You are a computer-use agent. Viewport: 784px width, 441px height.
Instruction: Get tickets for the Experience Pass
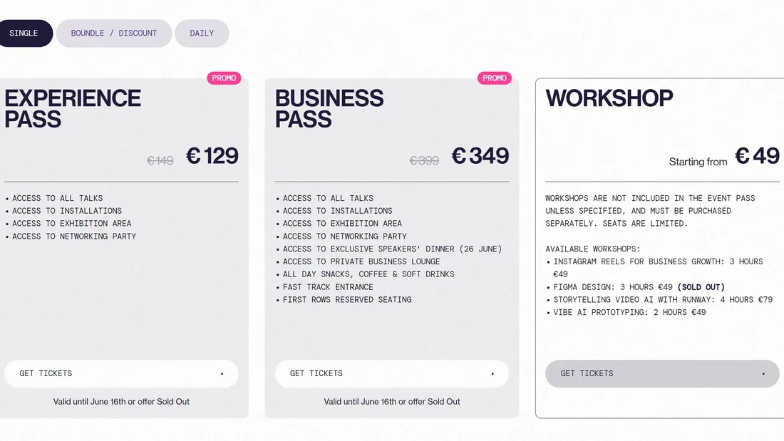[121, 373]
